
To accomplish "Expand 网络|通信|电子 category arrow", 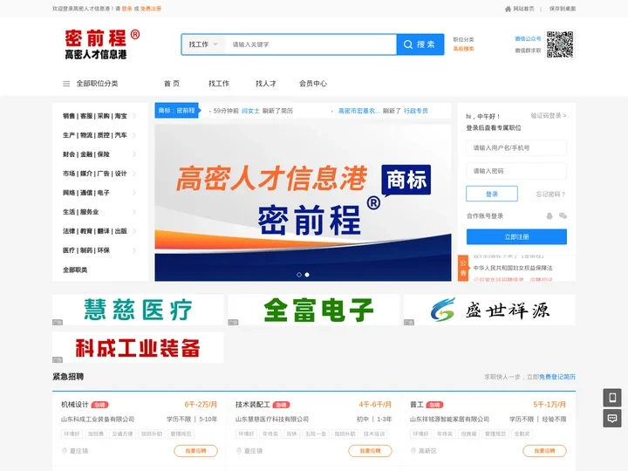I will [134, 193].
